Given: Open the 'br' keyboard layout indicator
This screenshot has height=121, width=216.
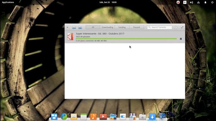Looking at the screenshot, I should [x=185, y=2].
